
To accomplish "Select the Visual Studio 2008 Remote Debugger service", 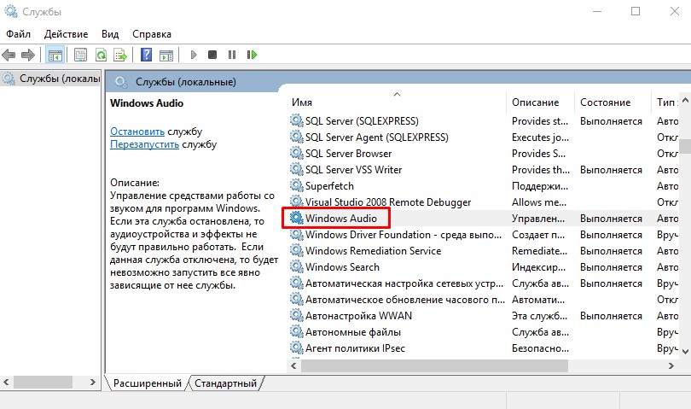I will point(388,202).
